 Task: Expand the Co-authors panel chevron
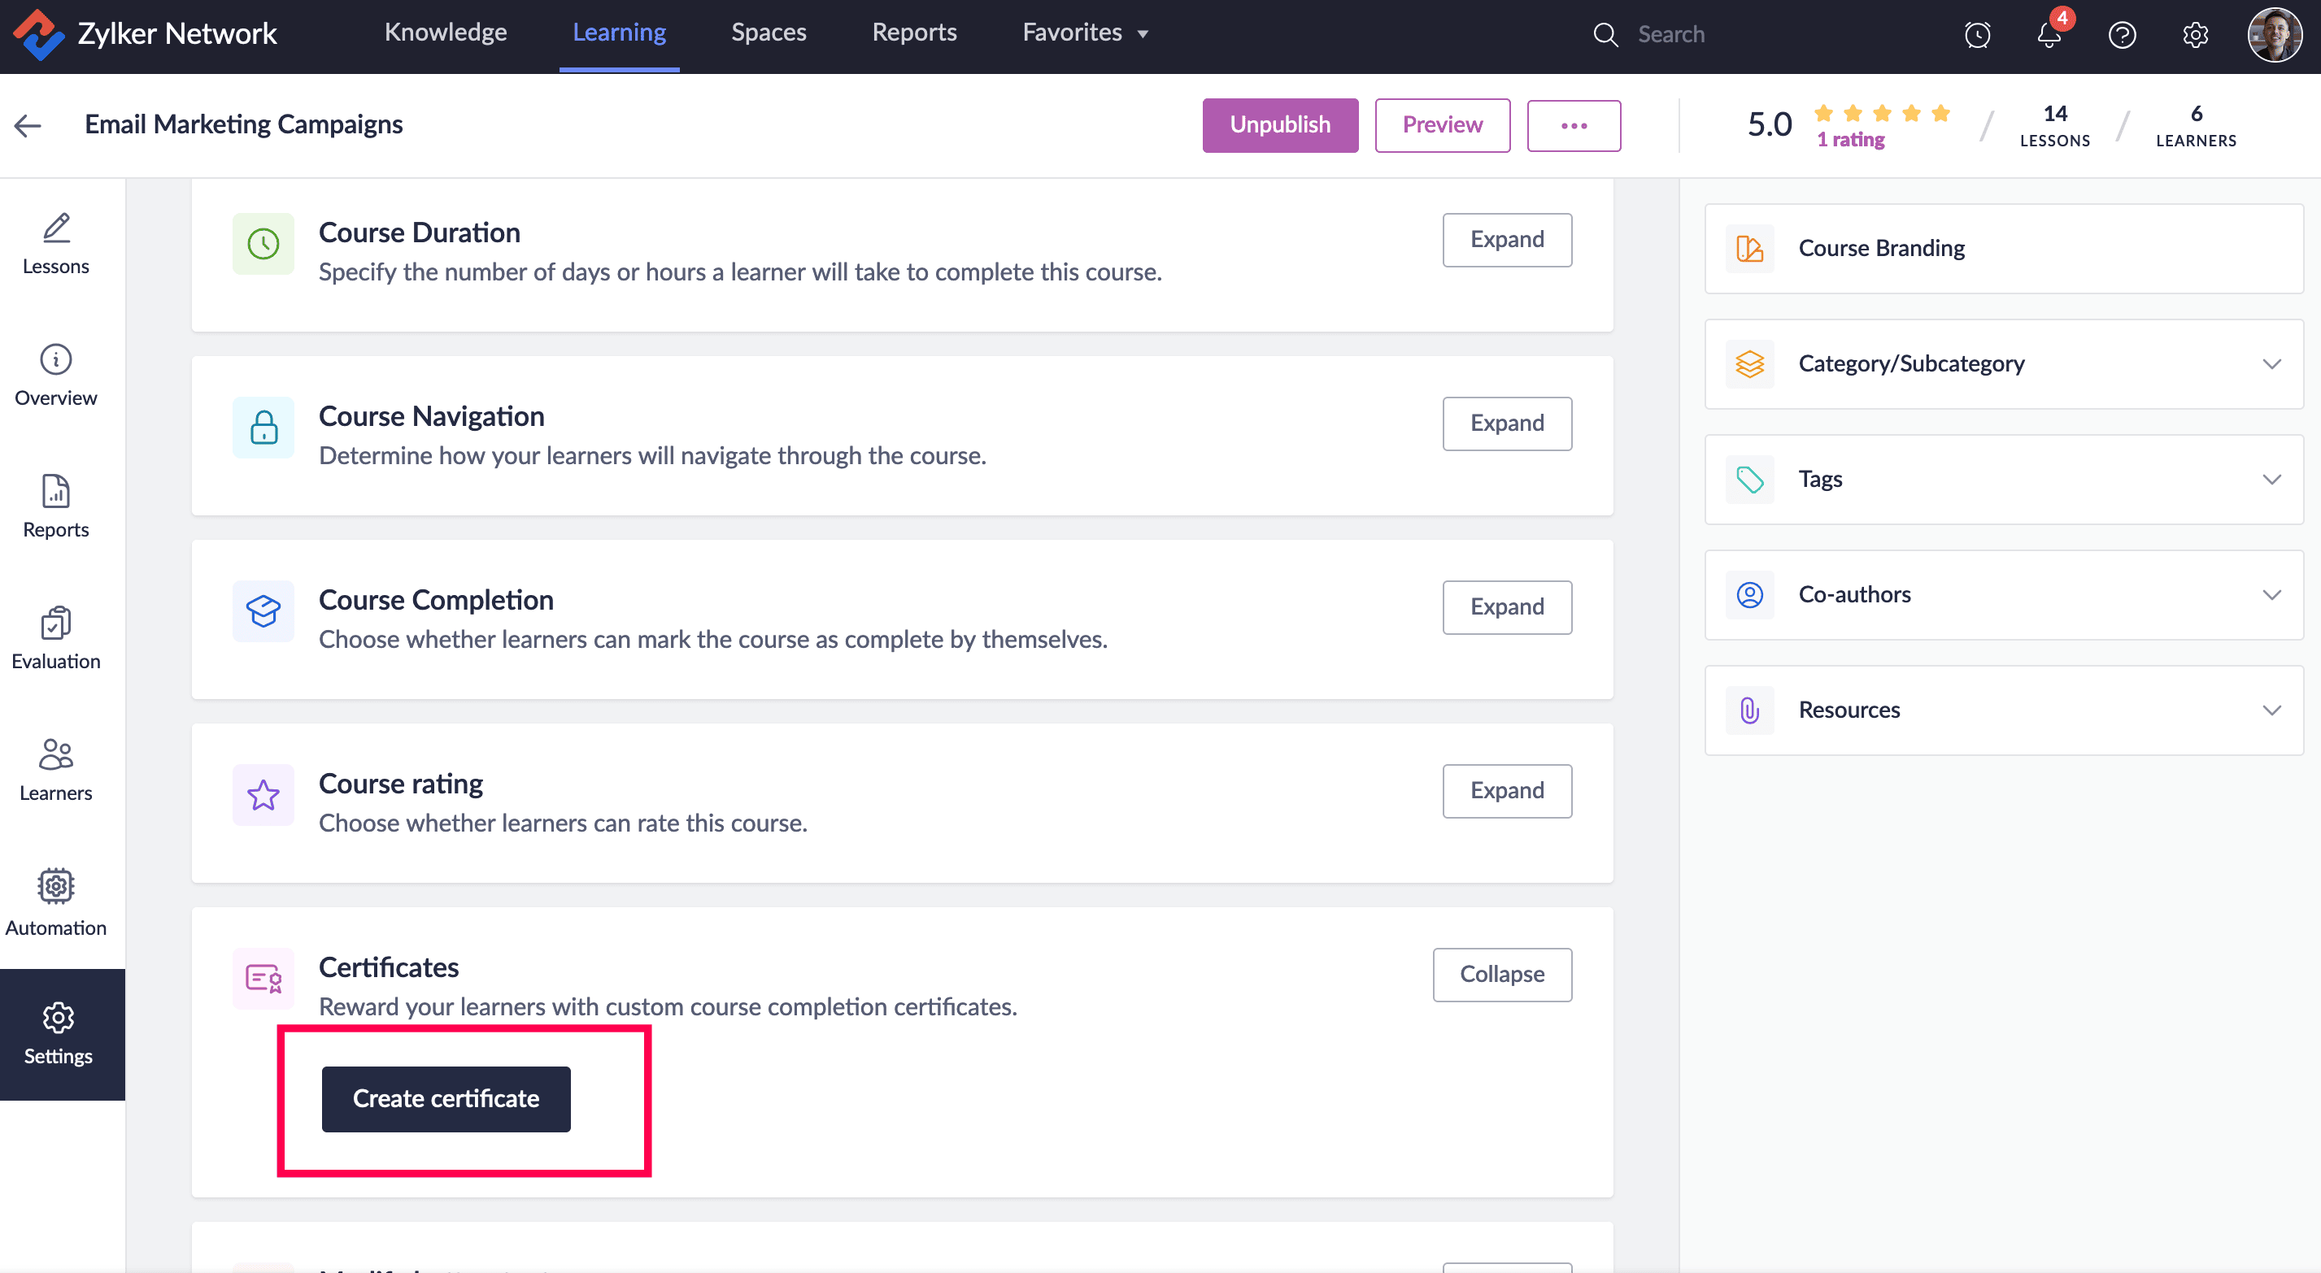(2271, 594)
